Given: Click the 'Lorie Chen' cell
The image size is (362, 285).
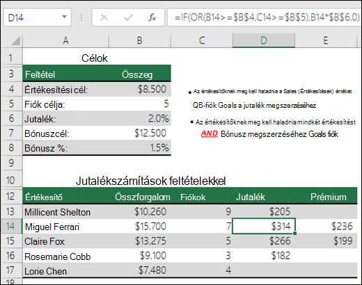Looking at the screenshot, I should [65, 270].
